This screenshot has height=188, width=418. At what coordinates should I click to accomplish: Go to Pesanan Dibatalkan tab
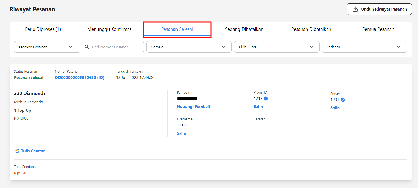click(311, 29)
